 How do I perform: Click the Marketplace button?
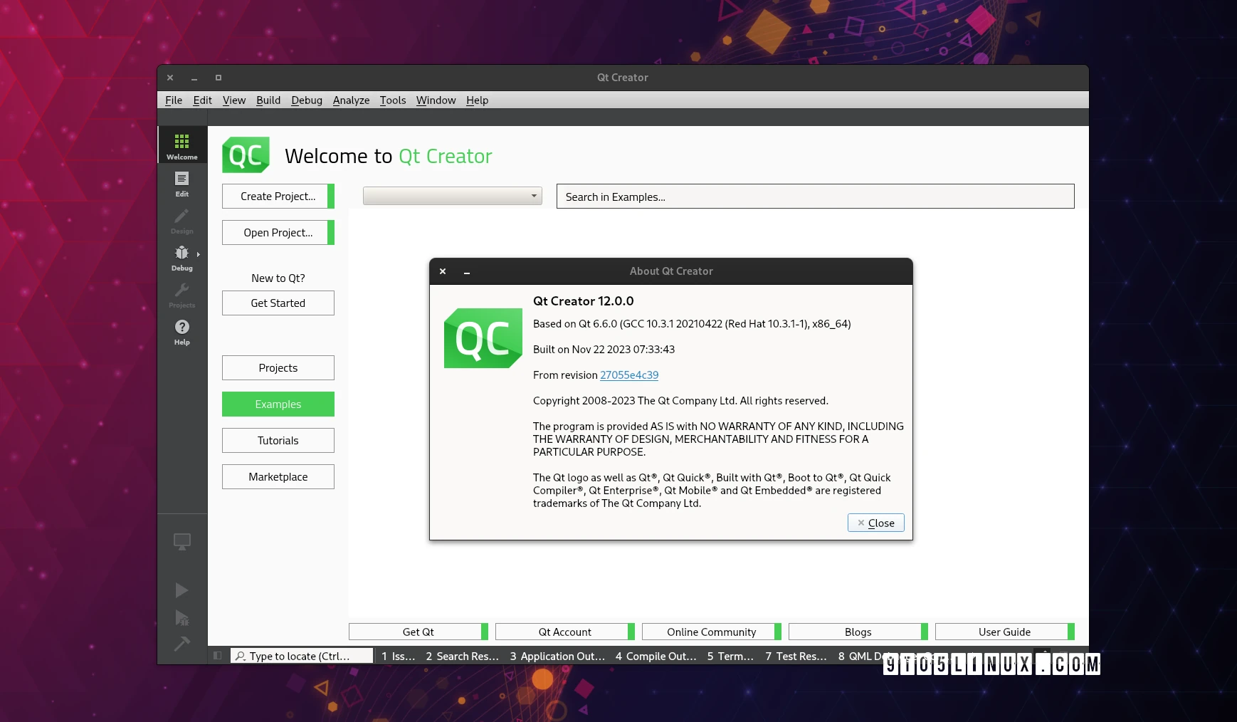[278, 476]
